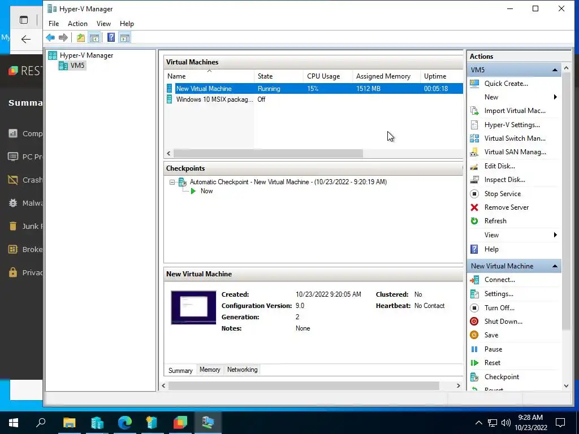579x434 pixels.
Task: Open Microsoft Edge from the taskbar
Action: click(125, 423)
